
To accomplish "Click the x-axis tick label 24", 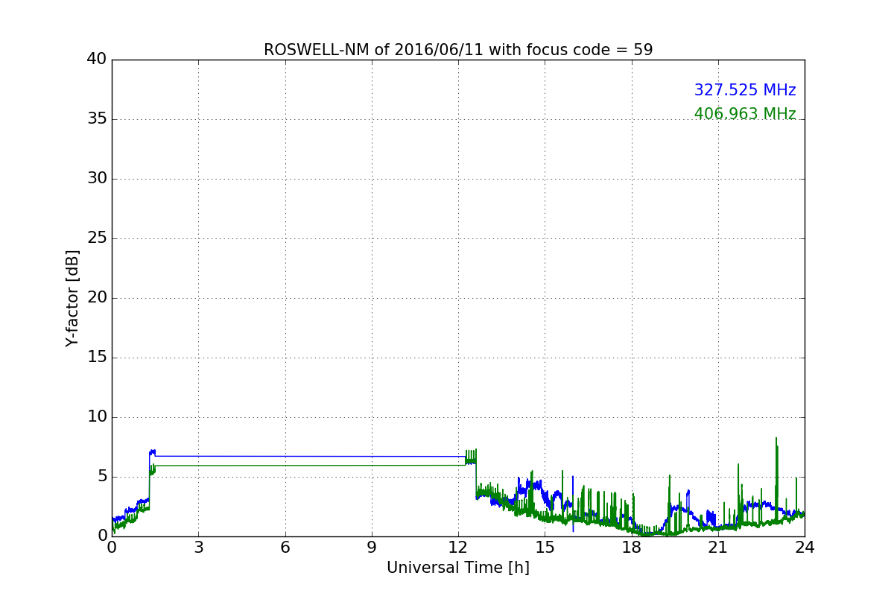I will tap(805, 548).
